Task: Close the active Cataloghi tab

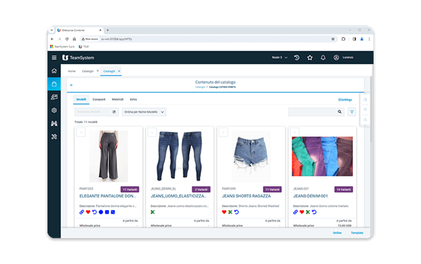Action: (x=119, y=71)
